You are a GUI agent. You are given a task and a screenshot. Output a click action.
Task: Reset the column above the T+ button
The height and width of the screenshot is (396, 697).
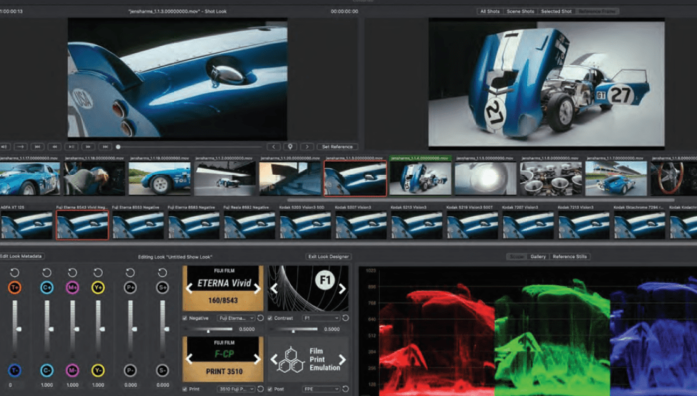coord(14,273)
